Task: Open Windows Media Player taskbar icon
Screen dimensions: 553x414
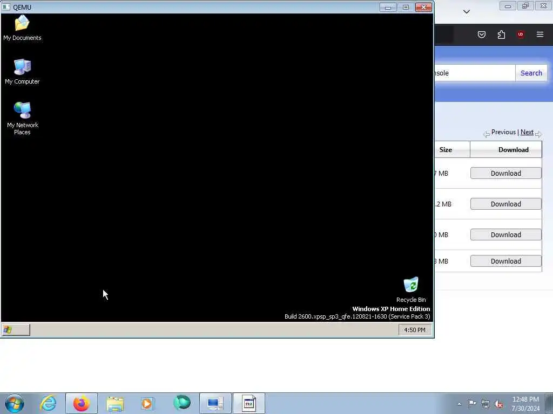Action: point(147,403)
